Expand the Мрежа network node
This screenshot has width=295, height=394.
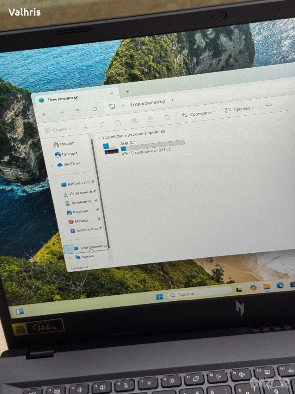pos(70,258)
